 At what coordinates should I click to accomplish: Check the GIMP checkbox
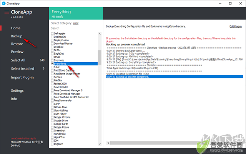(52, 104)
